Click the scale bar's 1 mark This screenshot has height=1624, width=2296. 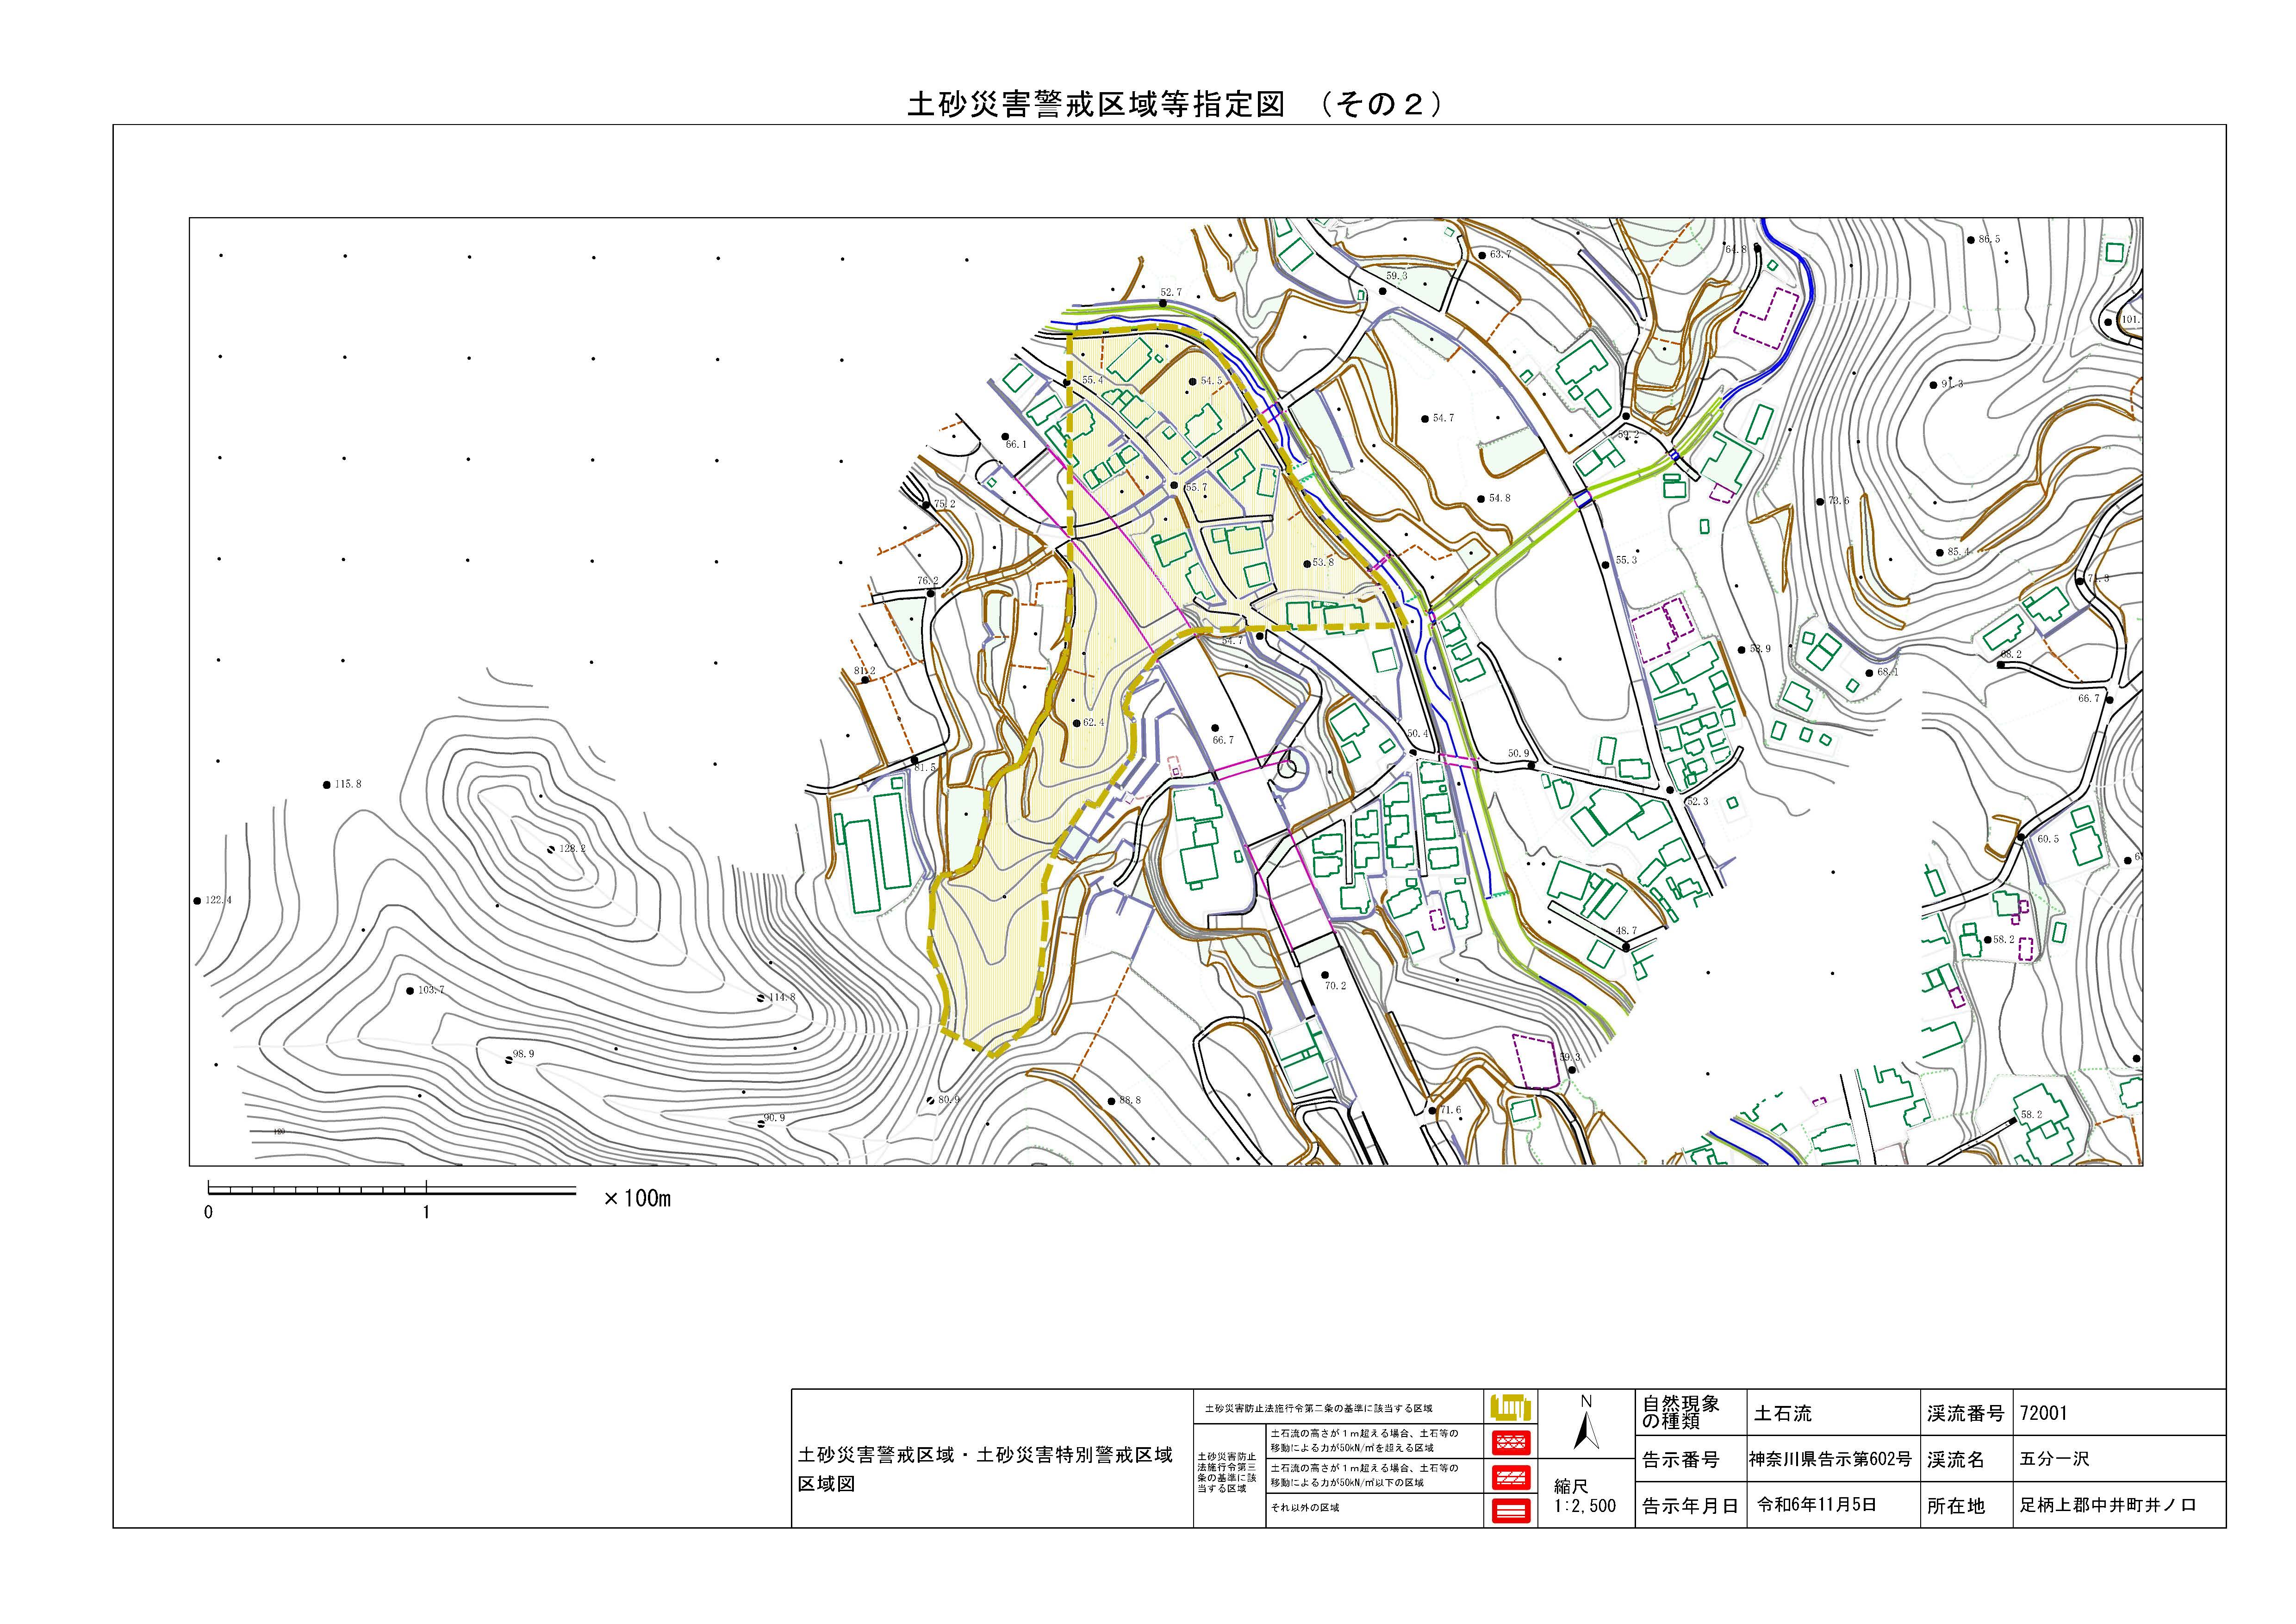[427, 1212]
